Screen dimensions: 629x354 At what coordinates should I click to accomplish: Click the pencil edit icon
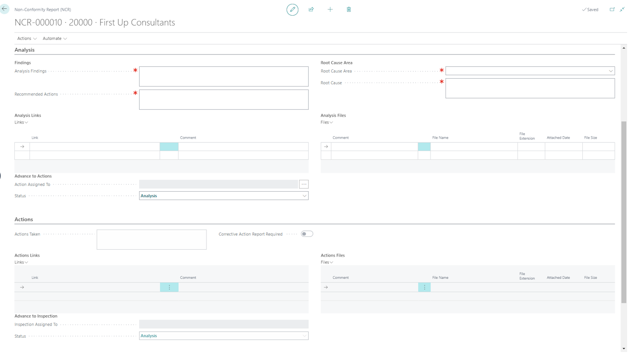292,9
